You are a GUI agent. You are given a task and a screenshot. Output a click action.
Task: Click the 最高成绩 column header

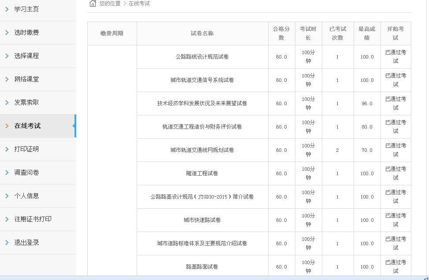tap(367, 33)
